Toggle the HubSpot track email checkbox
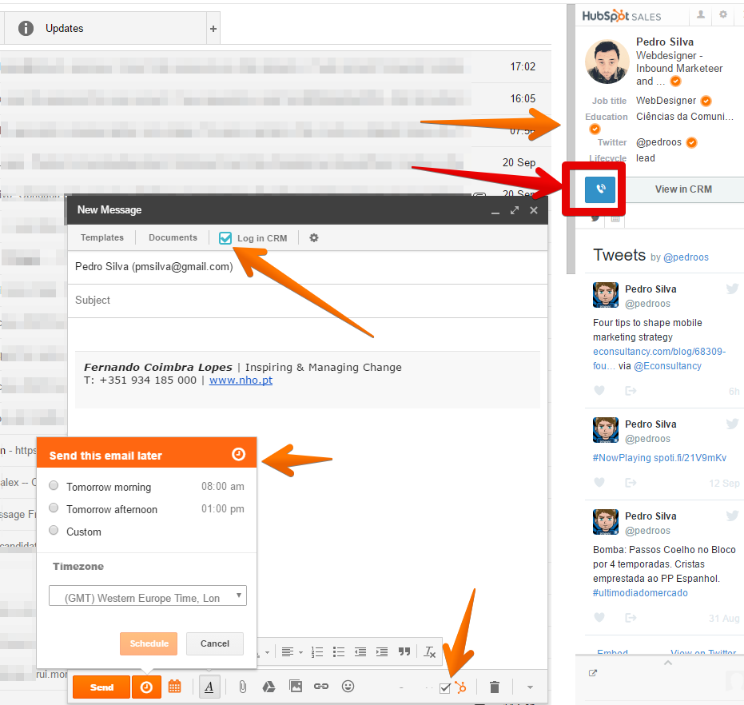 (445, 687)
